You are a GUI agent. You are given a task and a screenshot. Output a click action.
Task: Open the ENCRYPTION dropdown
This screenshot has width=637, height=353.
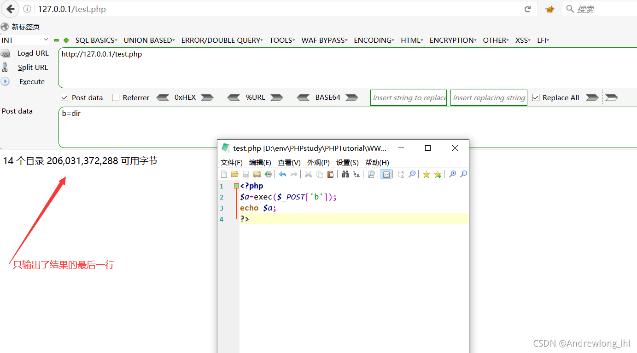453,40
